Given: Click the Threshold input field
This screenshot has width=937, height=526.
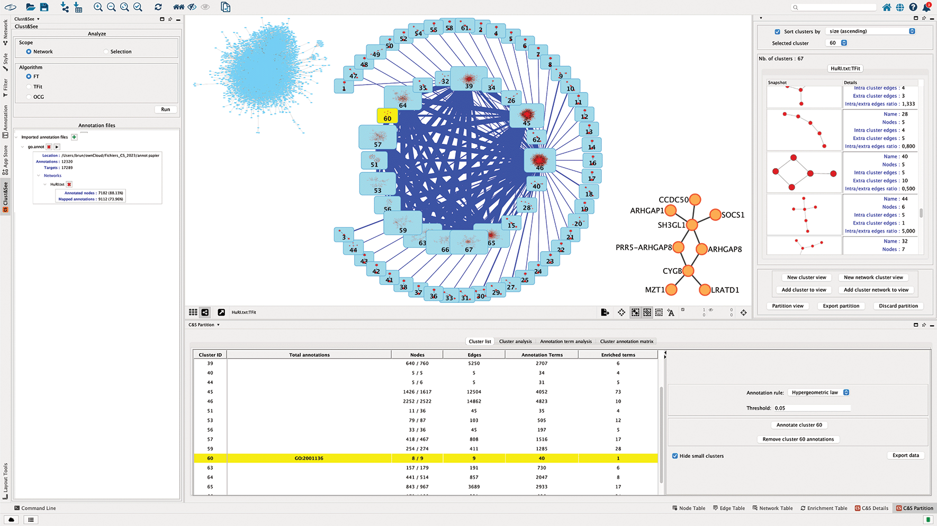Looking at the screenshot, I should point(812,408).
